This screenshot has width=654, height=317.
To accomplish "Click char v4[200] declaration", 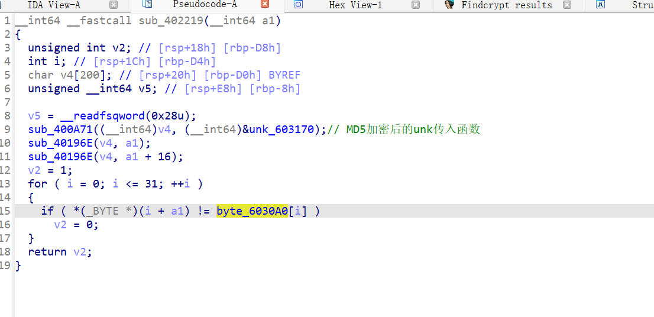I will click(x=69, y=75).
